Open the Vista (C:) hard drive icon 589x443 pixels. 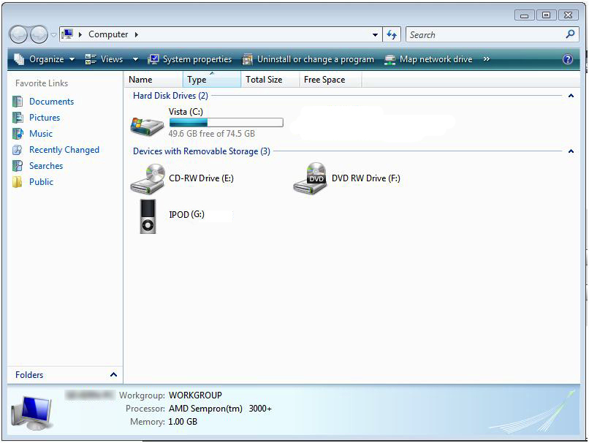point(147,125)
